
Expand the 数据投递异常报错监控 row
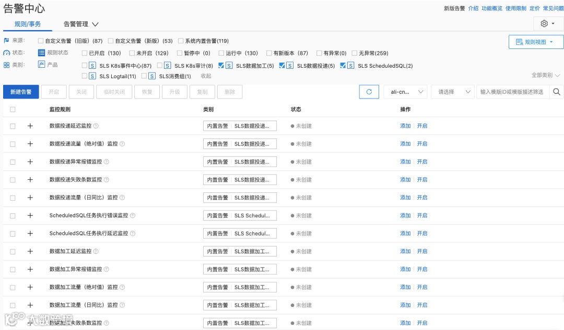click(30, 162)
